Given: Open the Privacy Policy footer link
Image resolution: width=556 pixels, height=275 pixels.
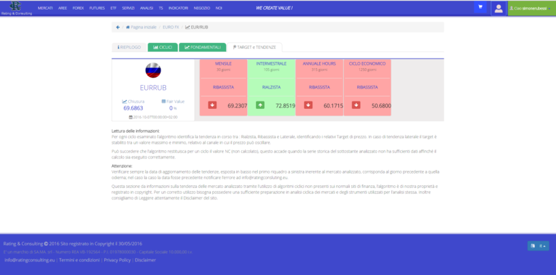Looking at the screenshot, I should [117, 260].
